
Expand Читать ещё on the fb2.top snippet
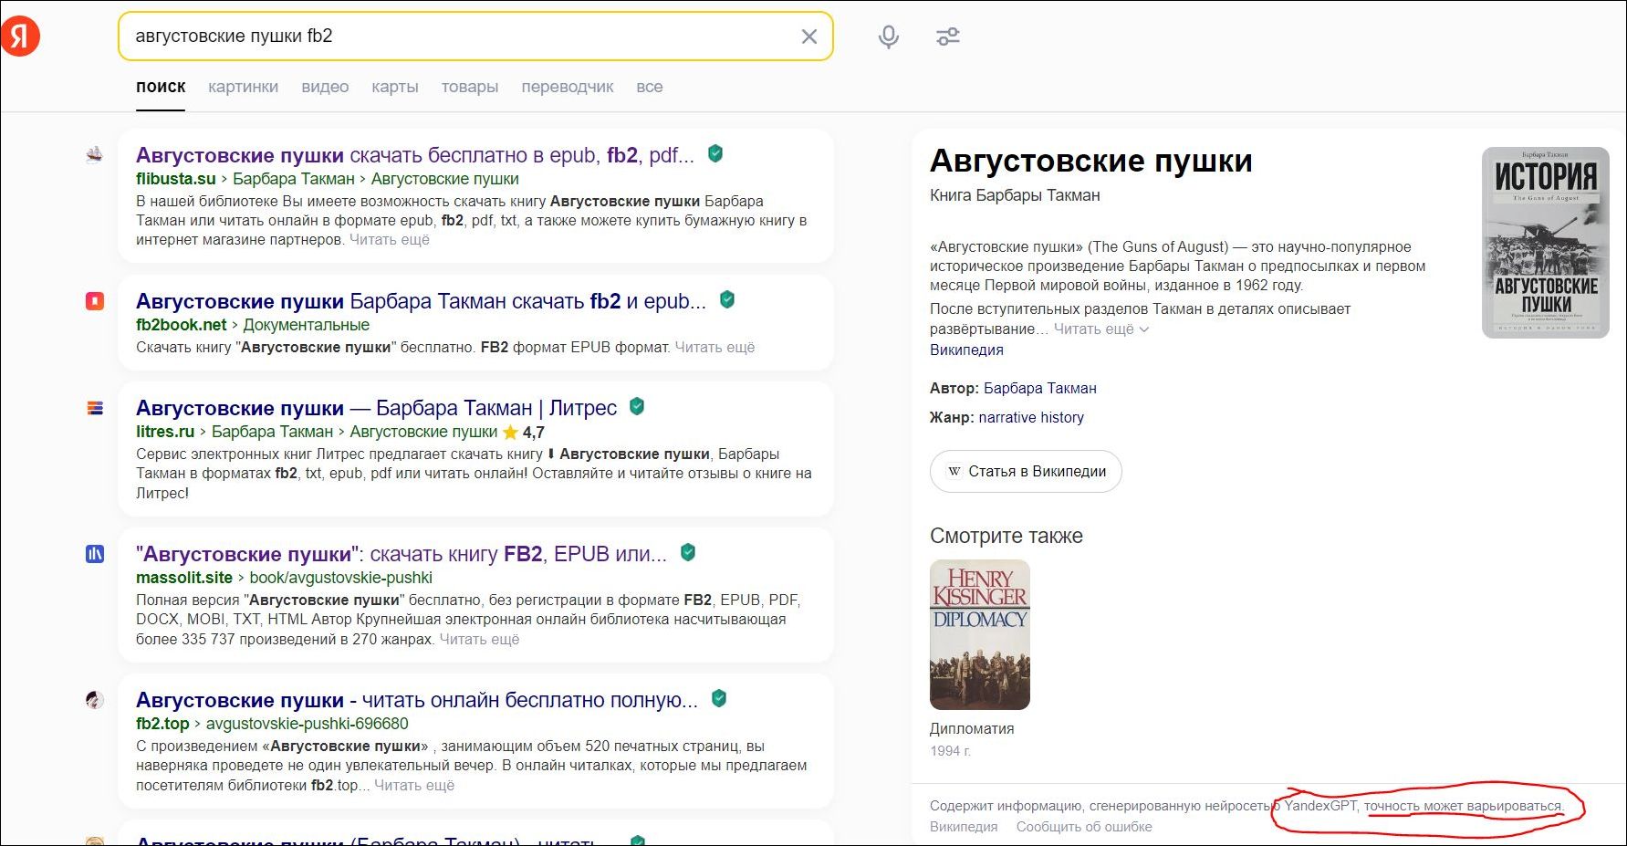pyautogui.click(x=414, y=786)
